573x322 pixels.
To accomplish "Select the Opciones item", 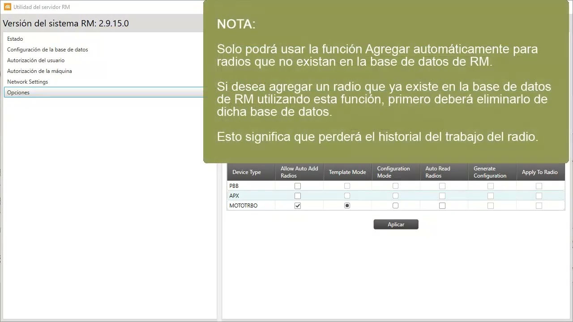I will coord(104,93).
